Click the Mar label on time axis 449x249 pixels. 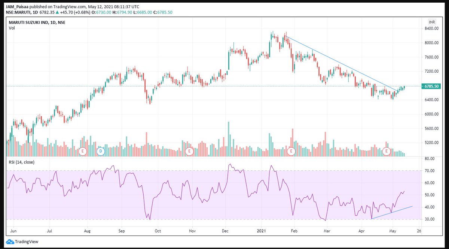(x=327, y=232)
